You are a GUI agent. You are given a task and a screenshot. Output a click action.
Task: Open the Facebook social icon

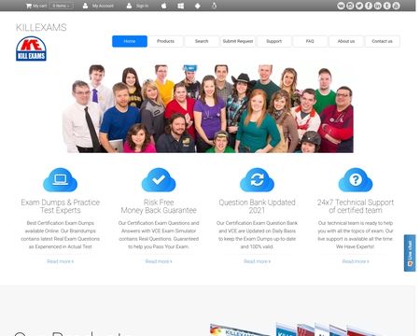click(369, 6)
